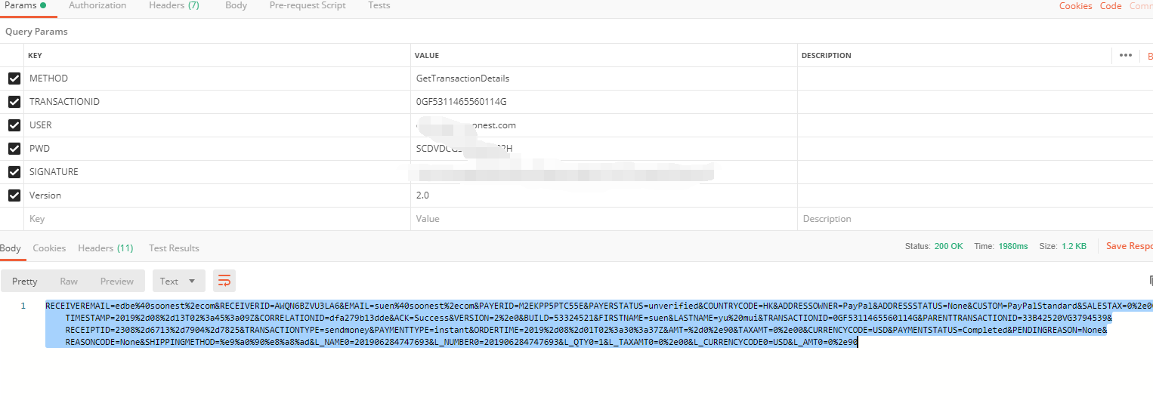Click the response line starting RECEIPTID
This screenshot has width=1153, height=400.
(x=586, y=330)
